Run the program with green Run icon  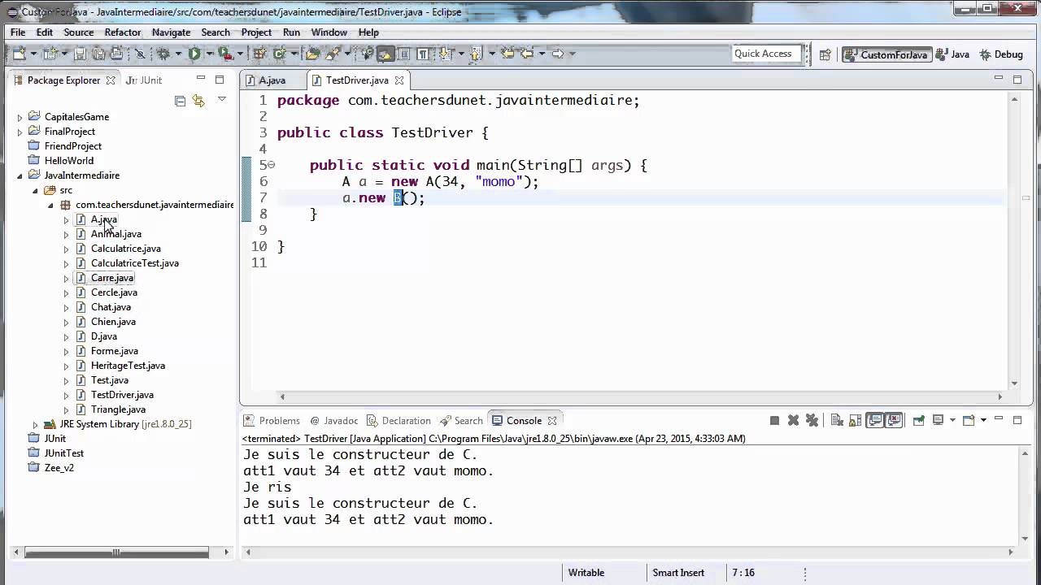pyautogui.click(x=194, y=54)
